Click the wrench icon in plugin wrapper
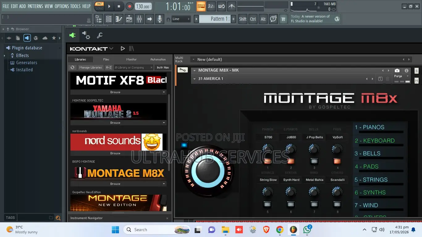This screenshot has width=422, height=237. (x=99, y=35)
